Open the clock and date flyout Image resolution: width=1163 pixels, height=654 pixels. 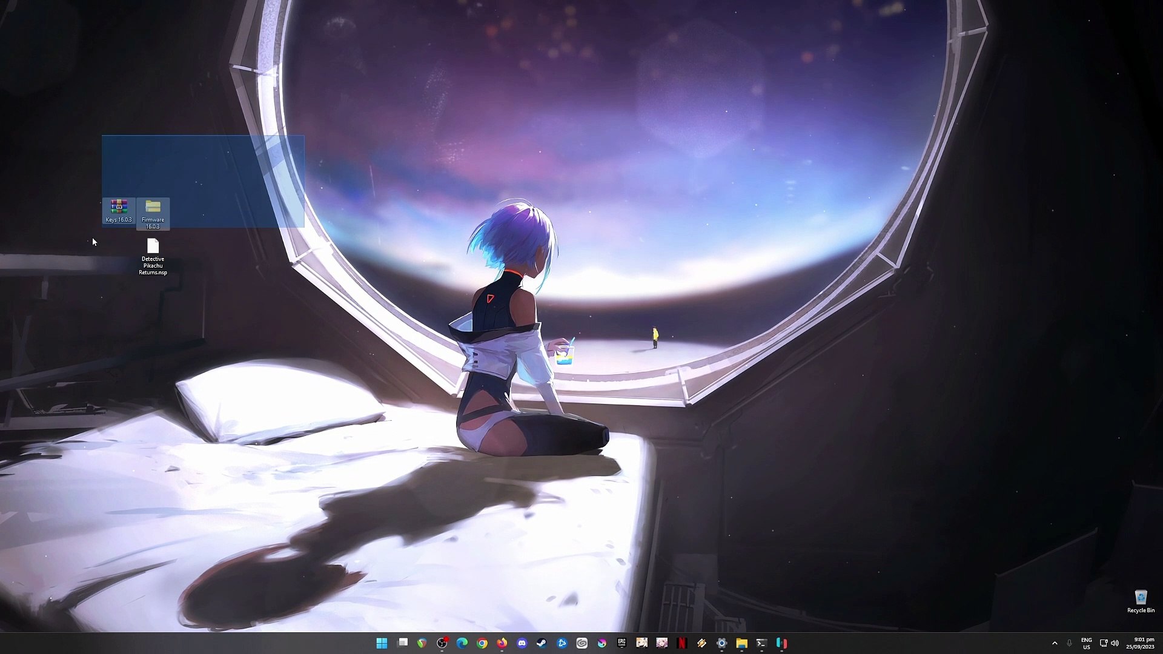[1140, 643]
